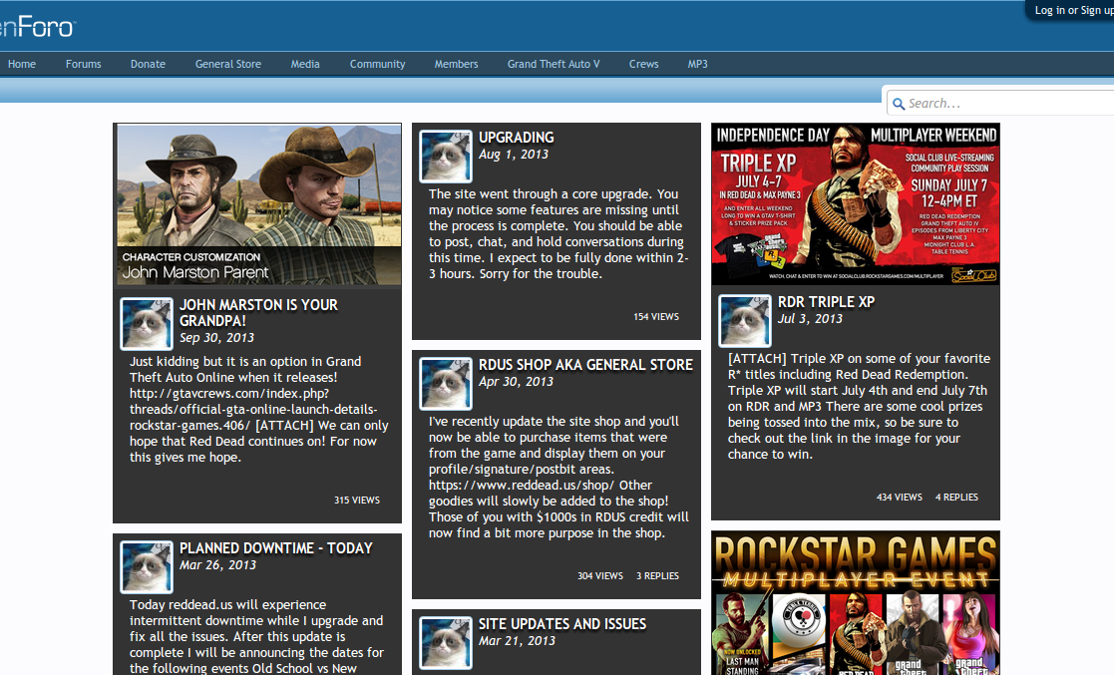Click avatar beside John Marston Is Your Grandpa
The image size is (1114, 675).
point(147,323)
